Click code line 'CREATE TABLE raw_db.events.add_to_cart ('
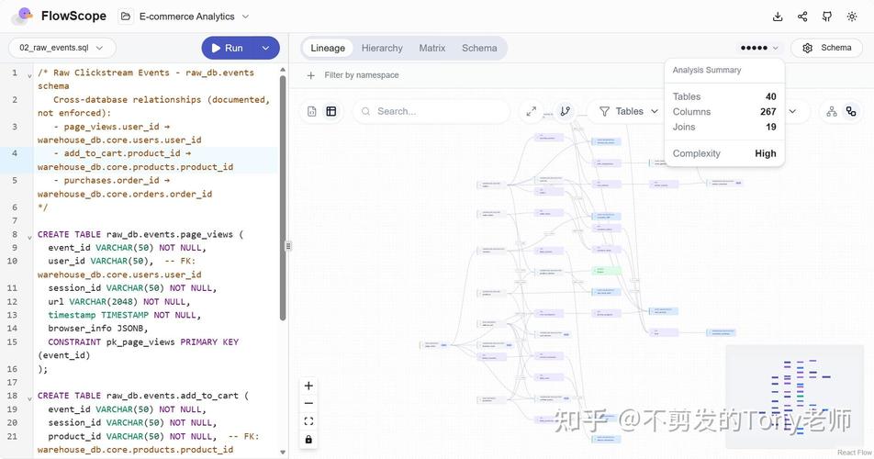874x459 pixels. [143, 396]
